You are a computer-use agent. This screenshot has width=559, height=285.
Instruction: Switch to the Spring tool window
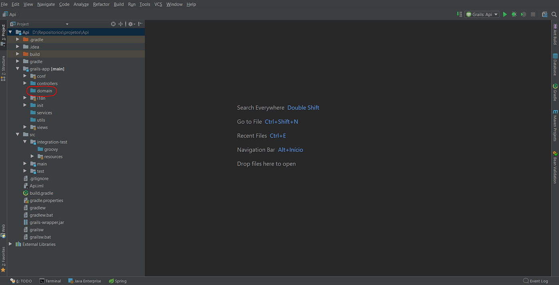point(117,281)
